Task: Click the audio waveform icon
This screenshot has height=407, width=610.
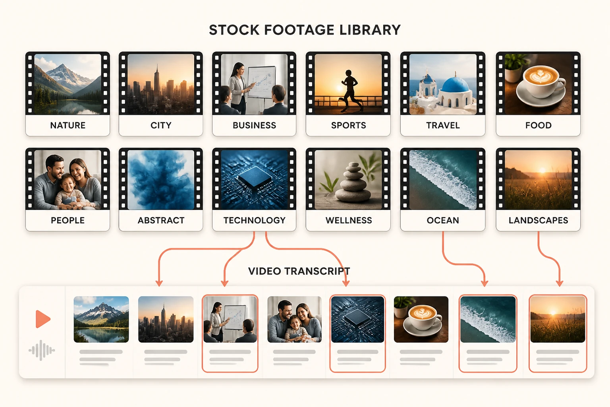Action: coord(42,351)
